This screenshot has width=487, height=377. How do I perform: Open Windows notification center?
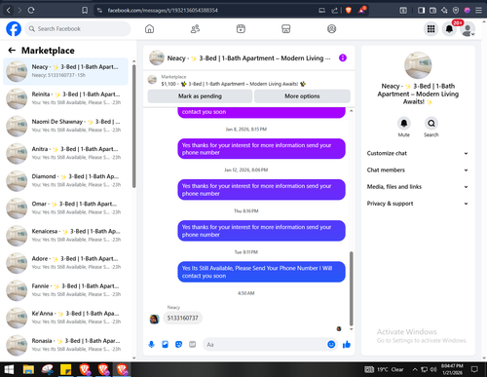tap(474, 369)
